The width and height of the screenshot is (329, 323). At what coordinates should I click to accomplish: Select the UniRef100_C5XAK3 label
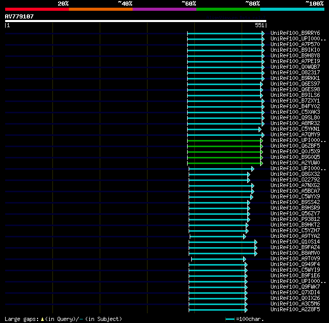(295, 112)
